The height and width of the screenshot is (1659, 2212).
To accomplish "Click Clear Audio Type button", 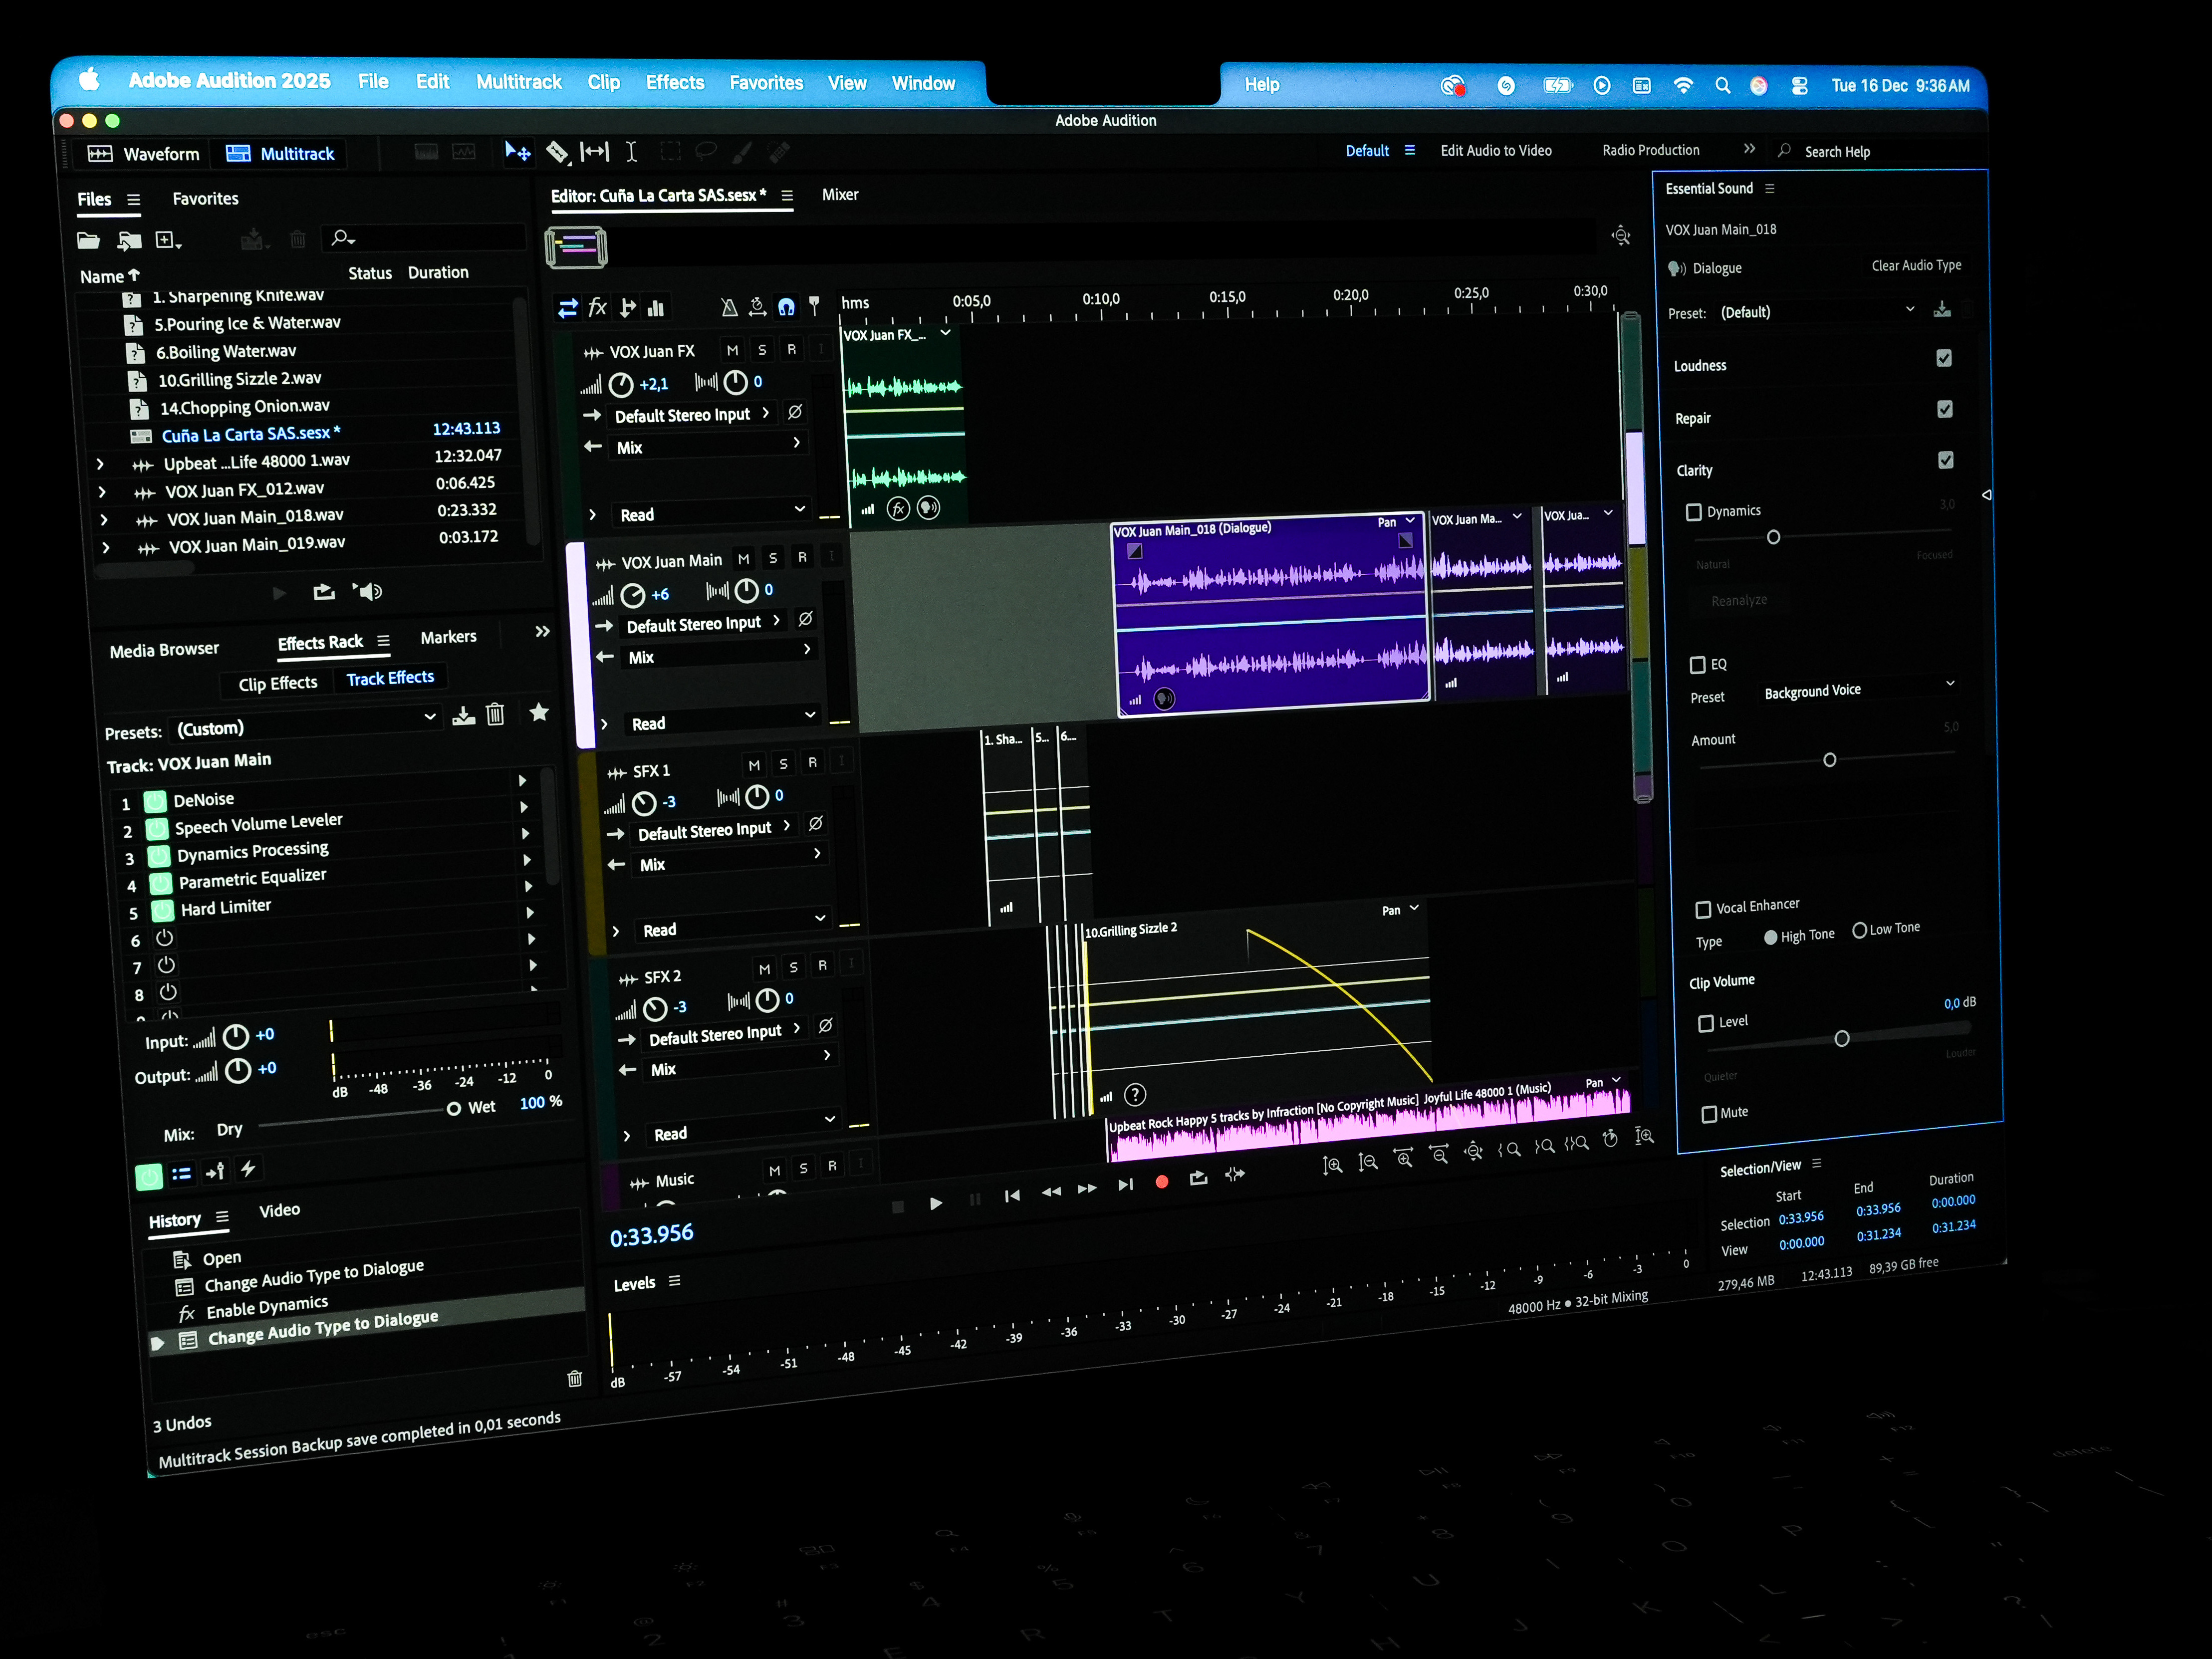I will tap(1915, 265).
